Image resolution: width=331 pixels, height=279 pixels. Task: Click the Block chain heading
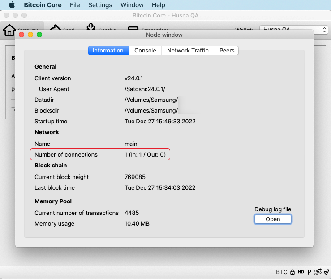[51, 165]
